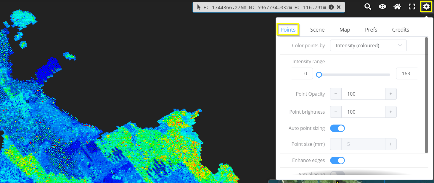The width and height of the screenshot is (434, 183).
Task: Open the Map settings tab
Action: point(345,30)
